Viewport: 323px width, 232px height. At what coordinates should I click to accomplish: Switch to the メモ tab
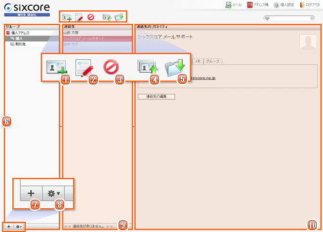coord(198,61)
